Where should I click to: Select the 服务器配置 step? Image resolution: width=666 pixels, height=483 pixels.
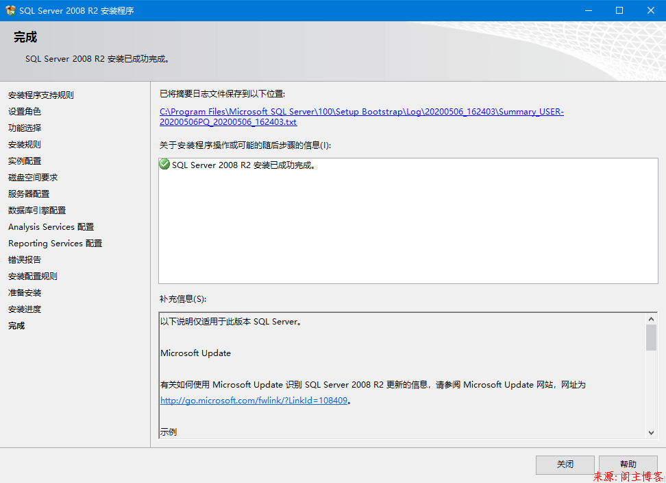(x=29, y=194)
